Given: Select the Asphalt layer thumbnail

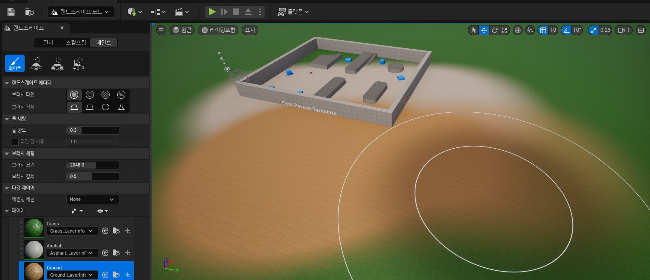Looking at the screenshot, I should (x=34, y=250).
